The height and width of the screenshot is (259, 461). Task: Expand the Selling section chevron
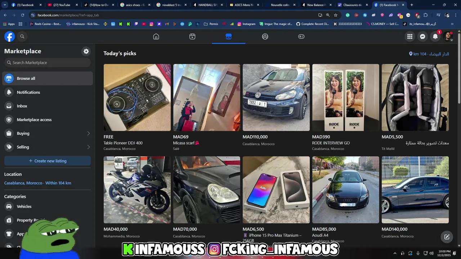(x=89, y=147)
